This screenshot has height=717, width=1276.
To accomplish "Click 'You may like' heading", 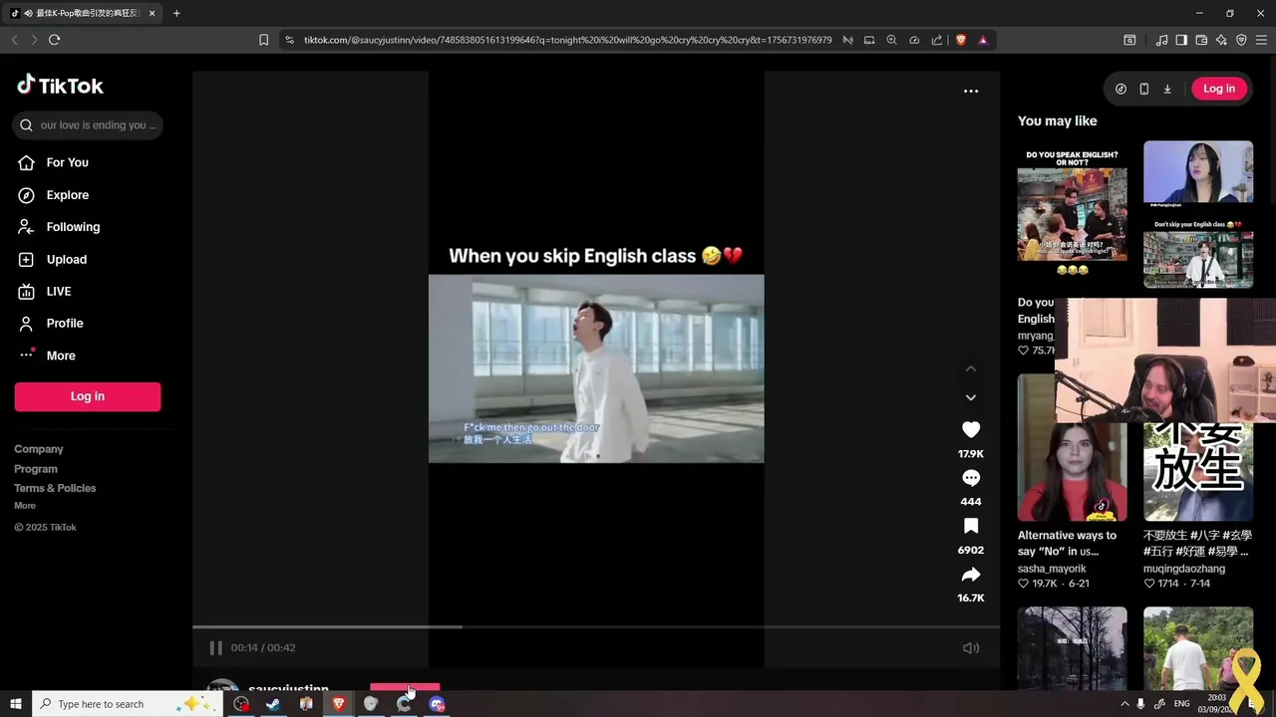I will click(x=1057, y=120).
